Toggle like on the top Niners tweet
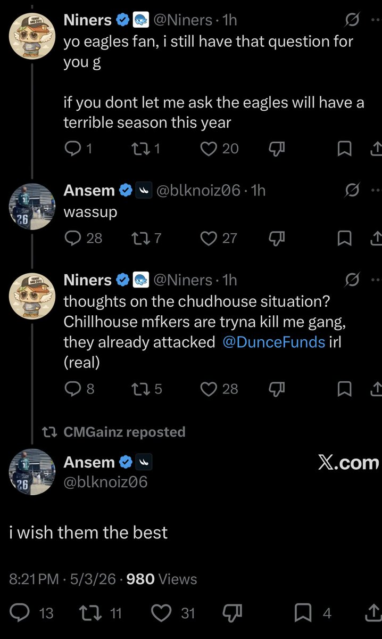Screen dimensions: 382x639 coord(208,149)
